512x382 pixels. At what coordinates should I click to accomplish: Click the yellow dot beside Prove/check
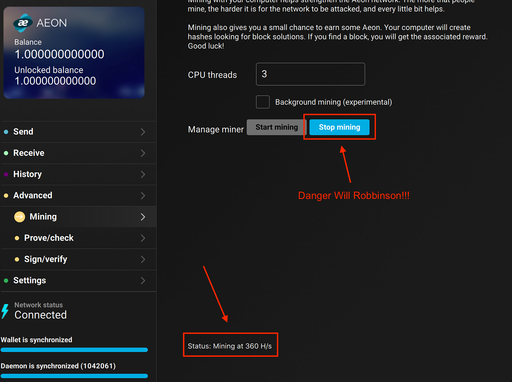(17, 238)
